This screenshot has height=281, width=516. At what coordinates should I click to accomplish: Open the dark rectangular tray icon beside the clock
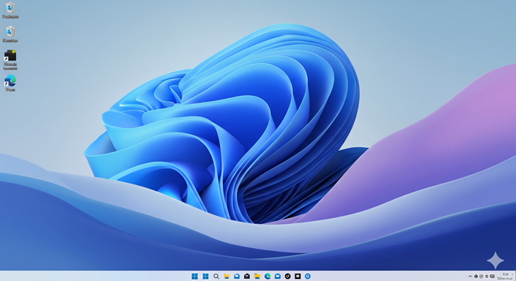pos(493,277)
